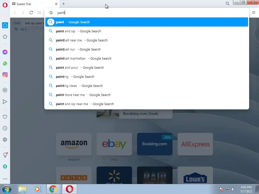
Task: Open History clock icon in sidebar
Action: coord(5,128)
